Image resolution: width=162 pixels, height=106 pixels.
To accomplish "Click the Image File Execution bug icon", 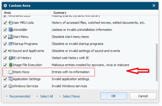I will [10, 65].
